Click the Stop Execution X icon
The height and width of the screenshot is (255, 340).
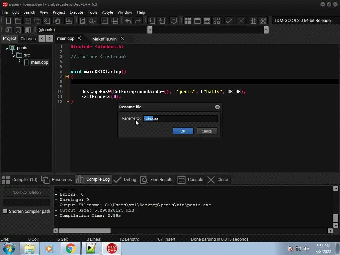(x=241, y=21)
